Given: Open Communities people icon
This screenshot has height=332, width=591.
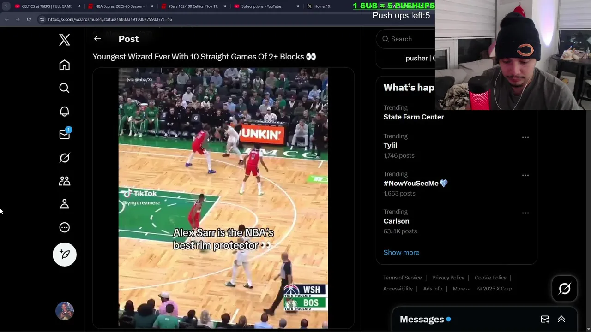Looking at the screenshot, I should pos(65,181).
